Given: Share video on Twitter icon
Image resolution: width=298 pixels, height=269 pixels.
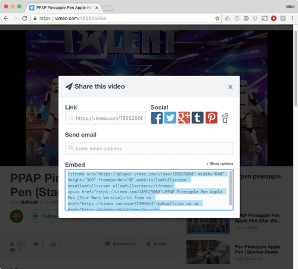Looking at the screenshot, I should tap(170, 118).
